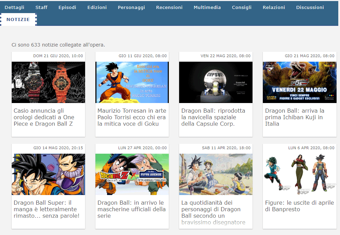Open 'Maurizio Torresan in arte Paolo Torrisi' headline

tap(132, 117)
